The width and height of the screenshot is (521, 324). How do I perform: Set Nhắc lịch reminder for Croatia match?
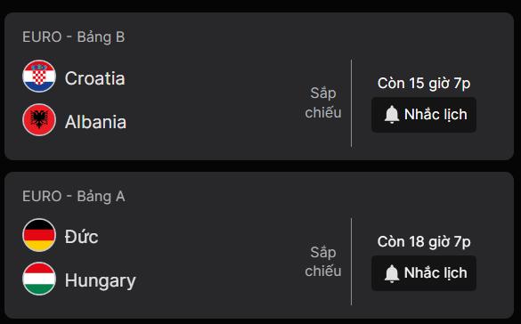pos(424,115)
